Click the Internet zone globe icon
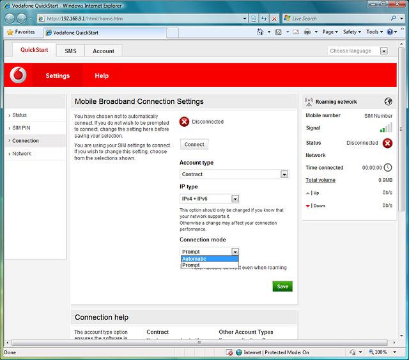Screen dimensions: 409x360 239,352
